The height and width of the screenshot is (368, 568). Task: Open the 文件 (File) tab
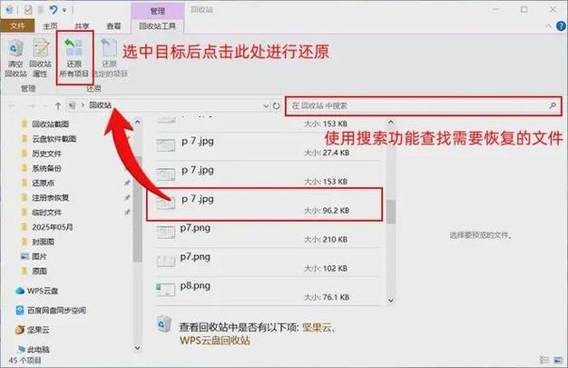pyautogui.click(x=17, y=25)
